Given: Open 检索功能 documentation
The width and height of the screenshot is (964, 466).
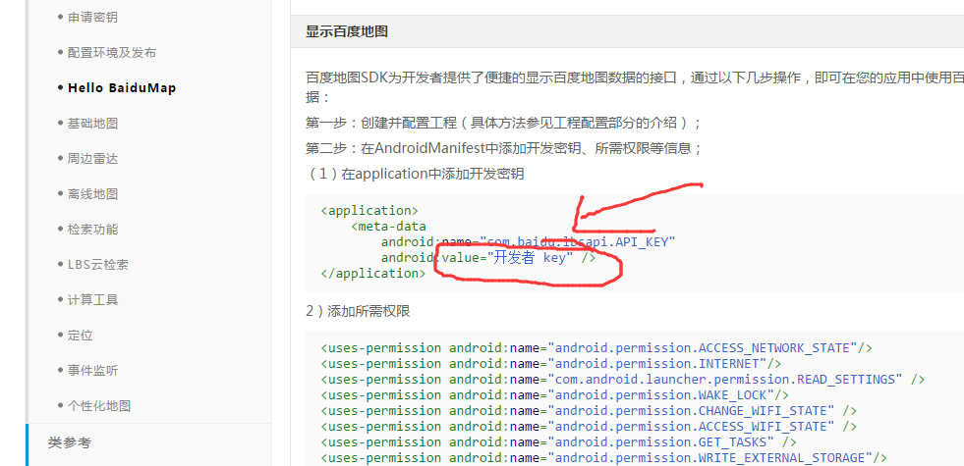Looking at the screenshot, I should [x=92, y=230].
